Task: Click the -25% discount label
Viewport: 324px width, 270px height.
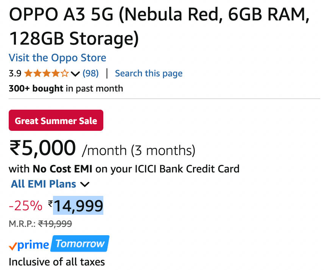Action: [25, 206]
